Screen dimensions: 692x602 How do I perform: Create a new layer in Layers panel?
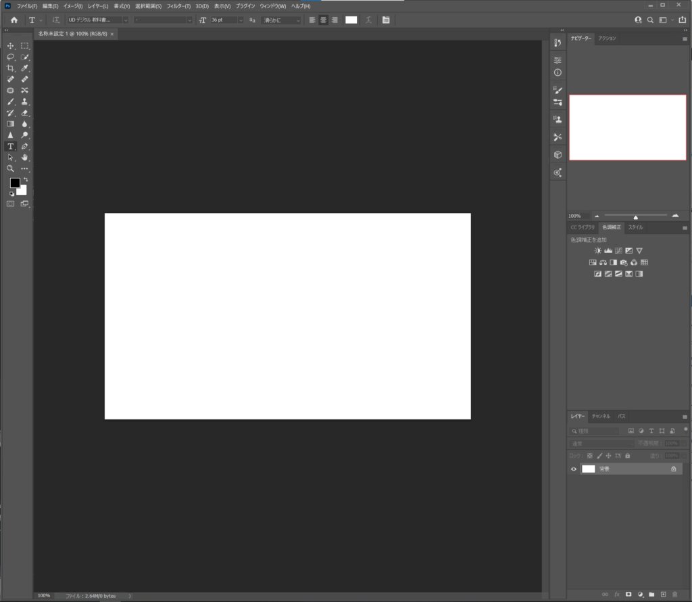(663, 595)
